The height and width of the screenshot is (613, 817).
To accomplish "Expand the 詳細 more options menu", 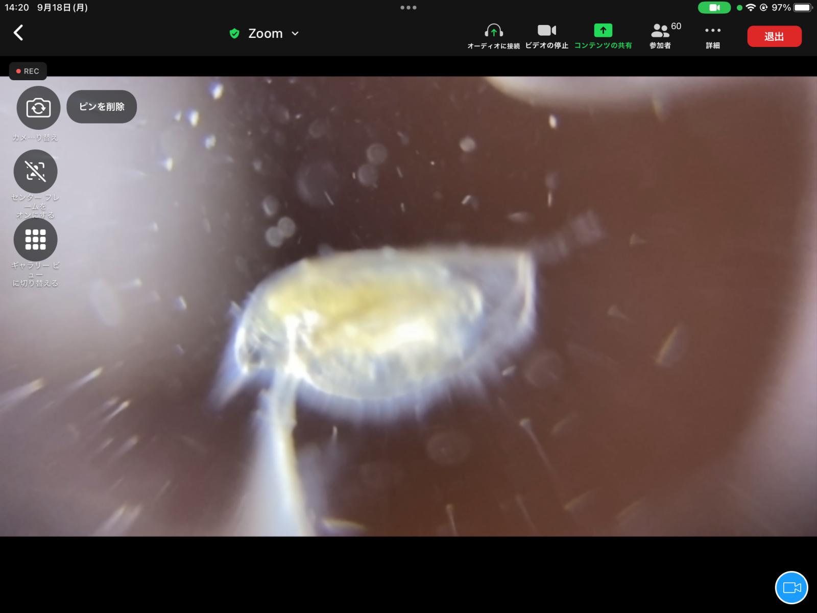I will (x=713, y=36).
